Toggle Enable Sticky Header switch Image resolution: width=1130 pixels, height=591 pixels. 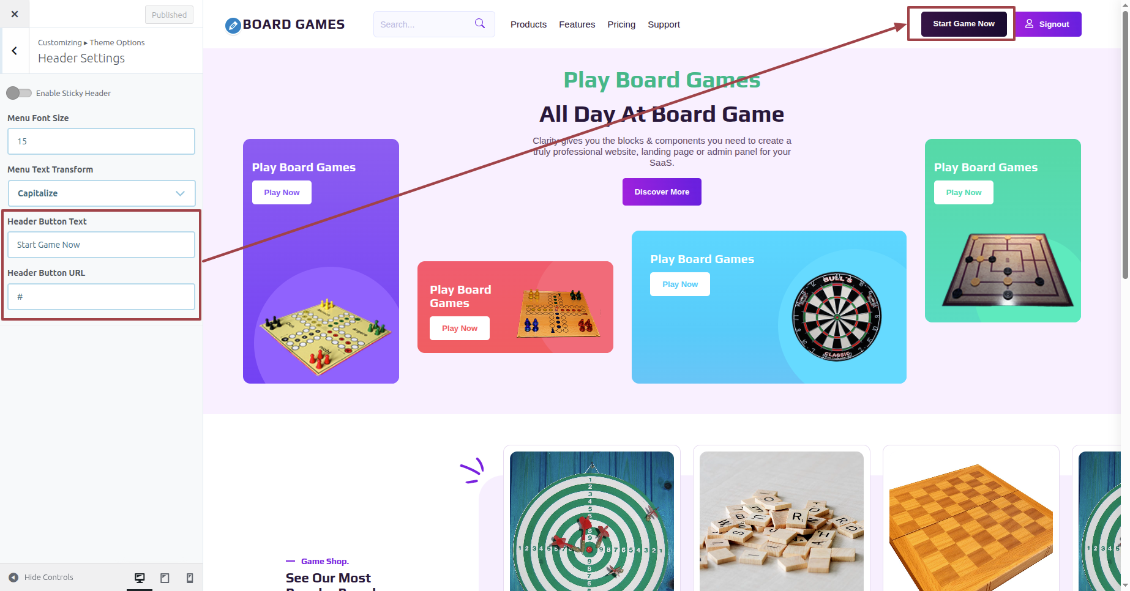19,93
